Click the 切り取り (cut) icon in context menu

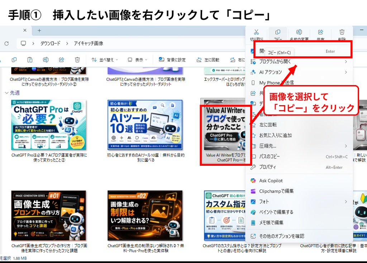click(x=257, y=32)
